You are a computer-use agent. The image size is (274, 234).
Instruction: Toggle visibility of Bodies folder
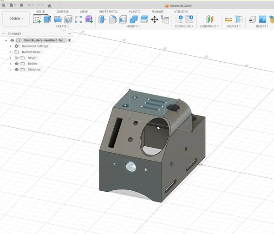tap(17, 64)
